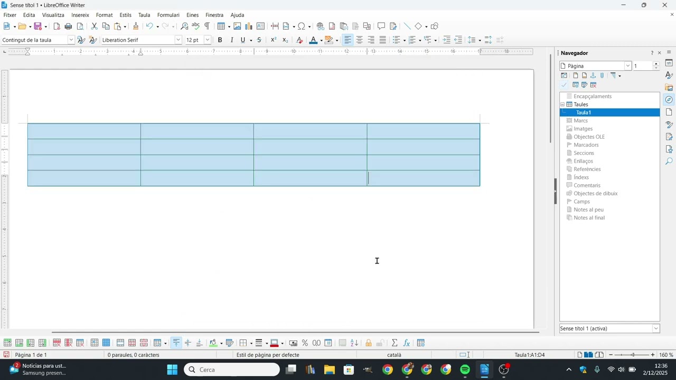
Task: Click the cut scissors icon
Action: tap(94, 26)
